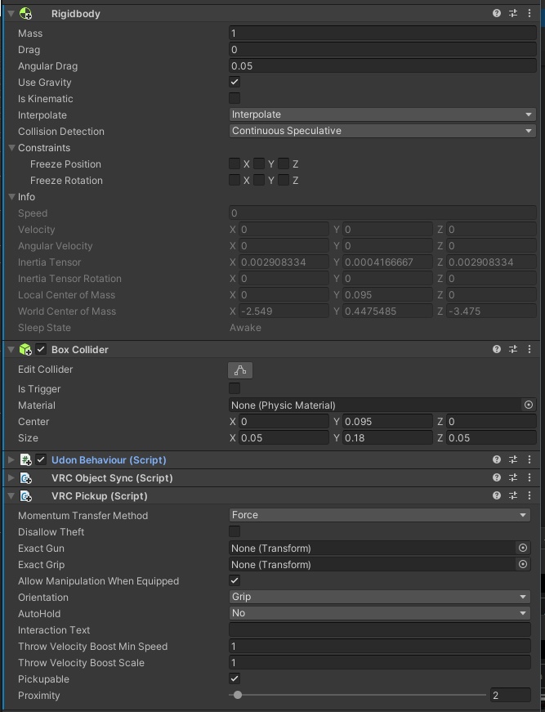545x712 pixels.
Task: Open the Box Collider three-dot menu
Action: coord(528,349)
